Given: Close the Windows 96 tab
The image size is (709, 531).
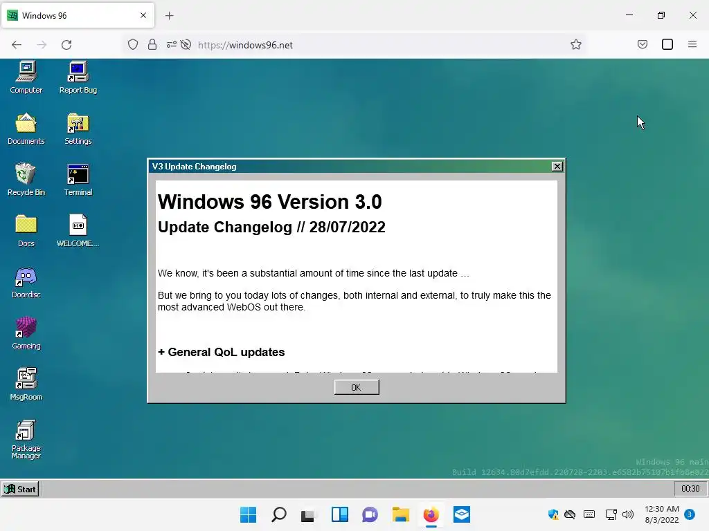Looking at the screenshot, I should tap(143, 15).
